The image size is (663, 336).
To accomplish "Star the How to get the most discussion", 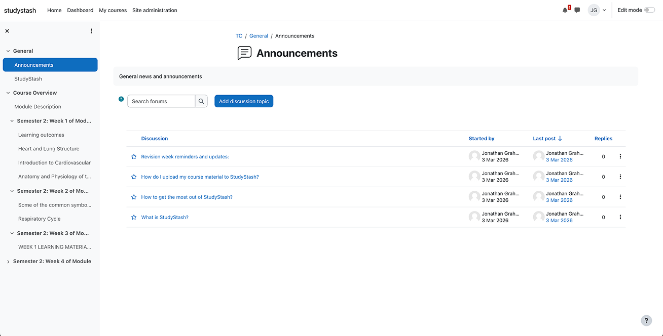I will (134, 197).
